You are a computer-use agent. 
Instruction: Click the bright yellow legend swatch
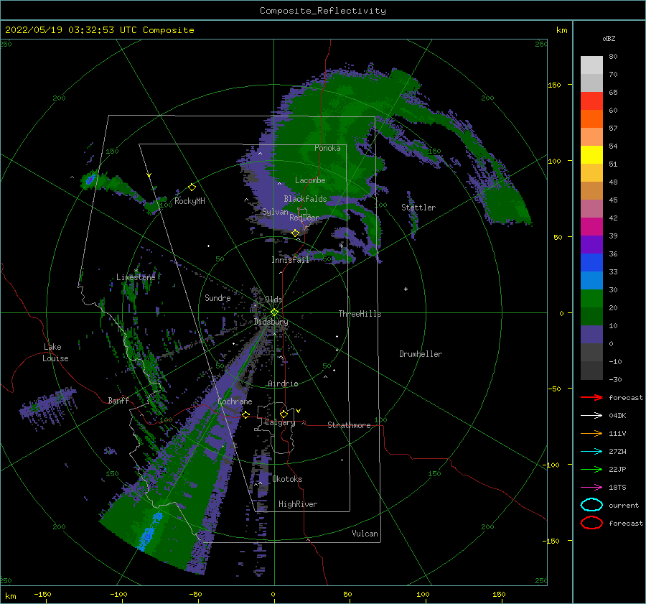(591, 154)
